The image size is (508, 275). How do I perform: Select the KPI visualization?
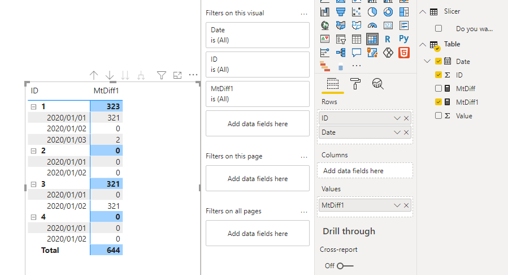325,39
